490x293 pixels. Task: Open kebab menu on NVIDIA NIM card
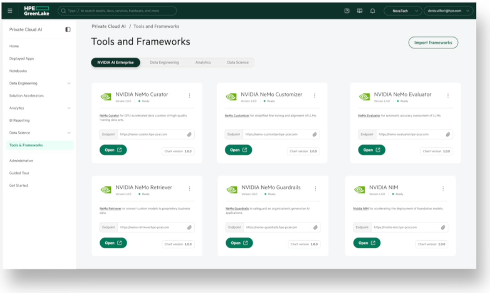[443, 188]
